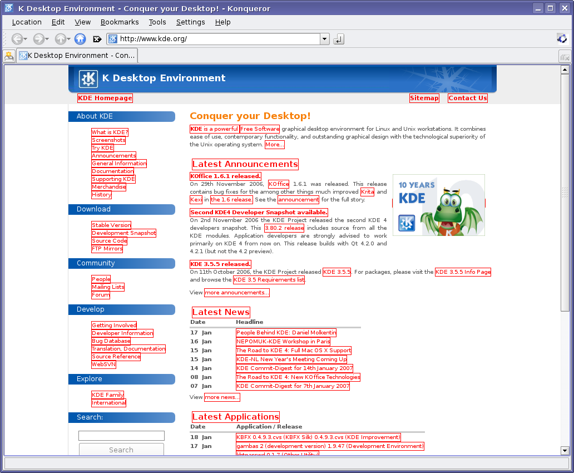The height and width of the screenshot is (473, 574).
Task: Open the Edit menu
Action: point(58,22)
